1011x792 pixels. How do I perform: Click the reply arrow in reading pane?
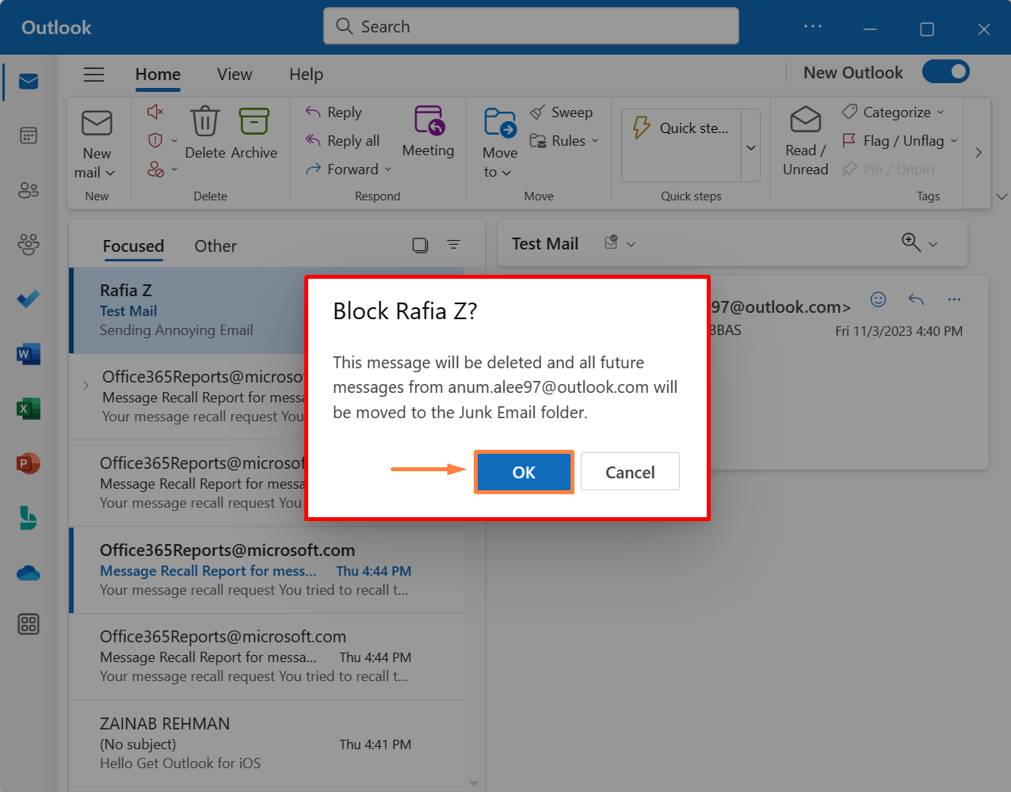[916, 299]
